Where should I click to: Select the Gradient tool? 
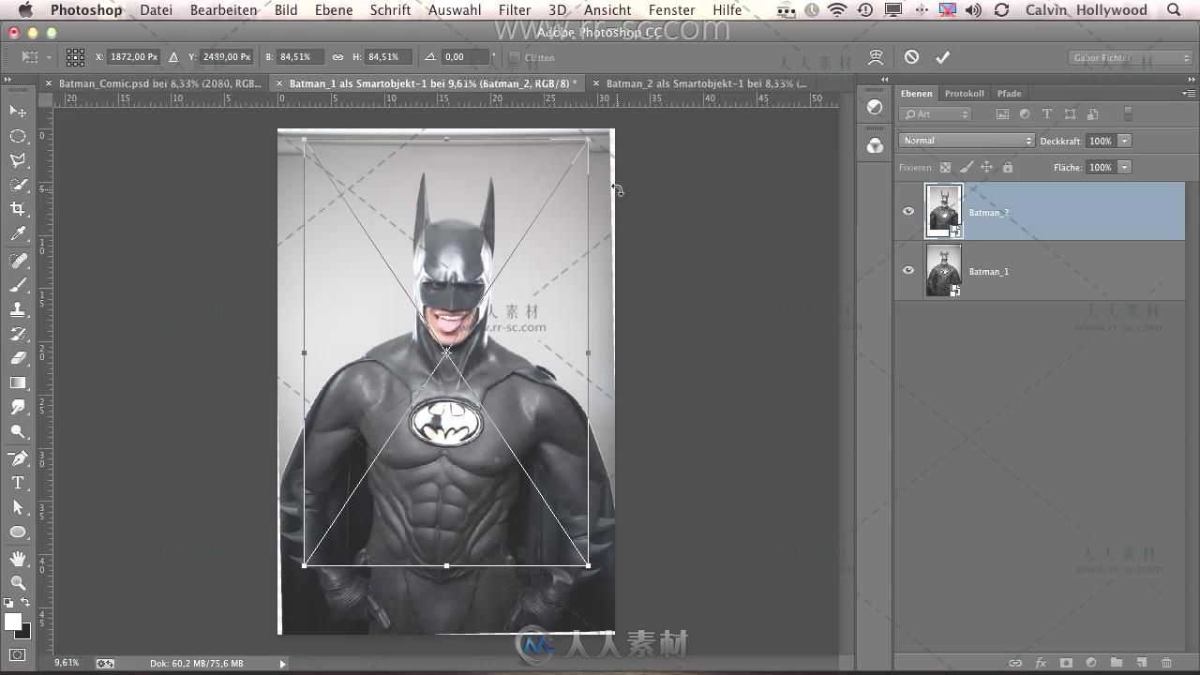click(x=18, y=382)
